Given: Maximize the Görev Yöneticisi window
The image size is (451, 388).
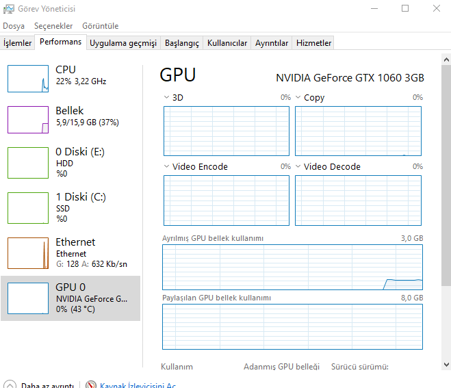Looking at the screenshot, I should 405,9.
